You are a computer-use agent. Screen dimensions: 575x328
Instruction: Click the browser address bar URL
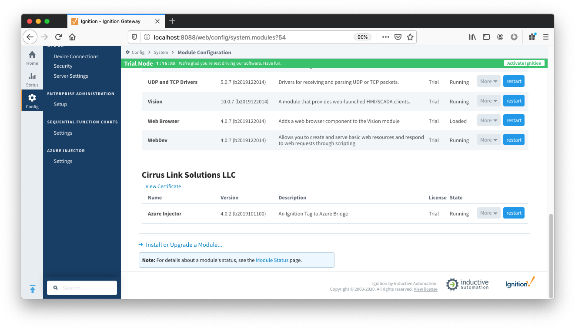point(220,37)
